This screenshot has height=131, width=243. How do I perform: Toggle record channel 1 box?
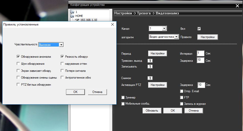150,67
